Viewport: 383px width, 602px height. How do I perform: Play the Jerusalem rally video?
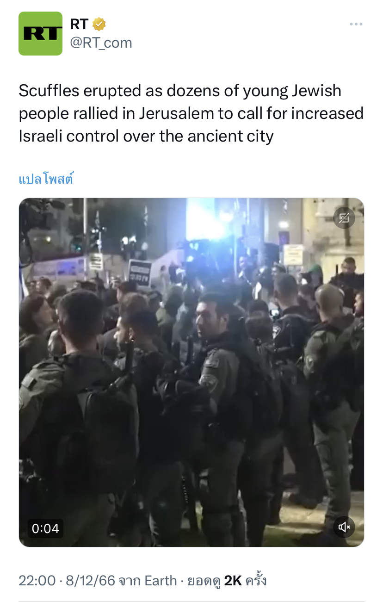point(191,372)
